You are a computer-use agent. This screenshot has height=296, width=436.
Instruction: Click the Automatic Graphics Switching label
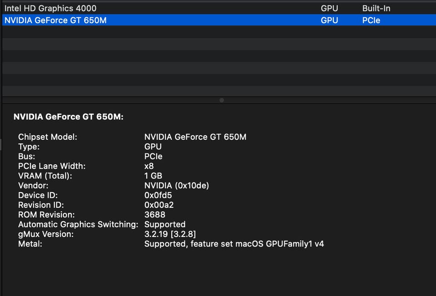click(x=78, y=224)
